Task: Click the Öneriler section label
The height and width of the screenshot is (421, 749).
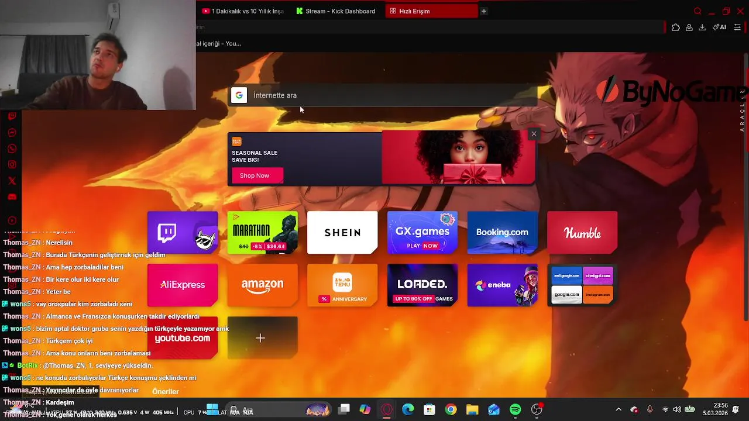Action: pos(166,392)
